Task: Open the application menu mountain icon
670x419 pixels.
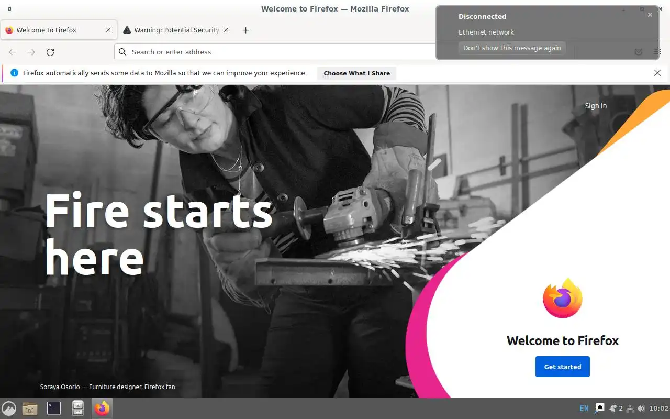Action: coord(9,408)
